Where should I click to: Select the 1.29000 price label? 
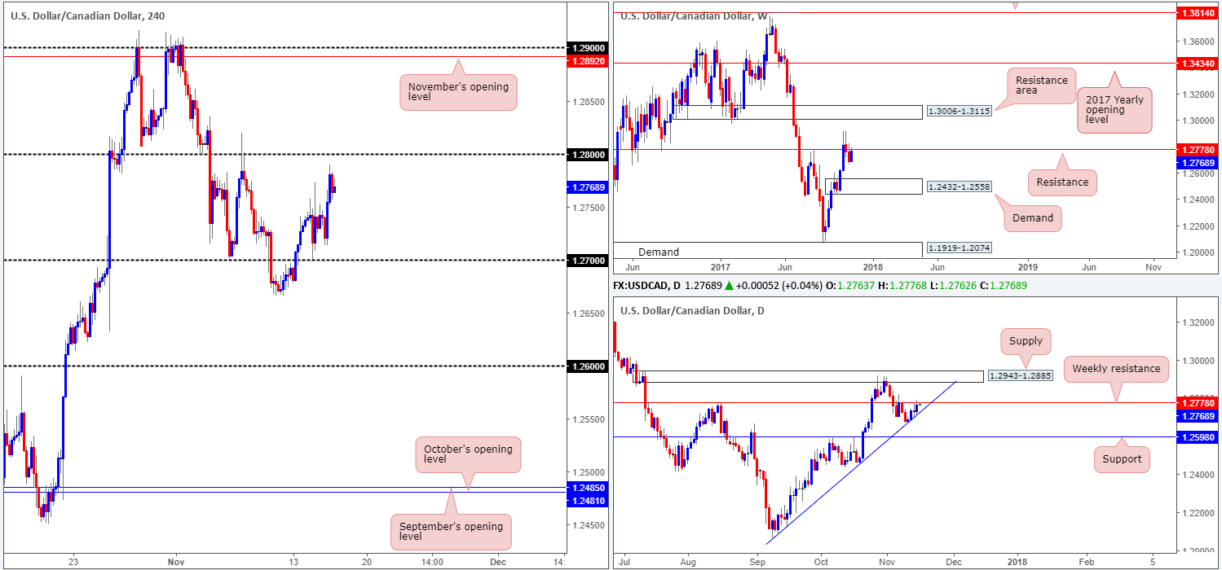point(588,49)
